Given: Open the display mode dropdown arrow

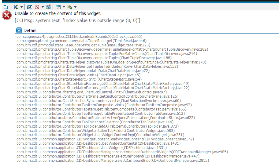Looking at the screenshot, I should coord(64,7).
